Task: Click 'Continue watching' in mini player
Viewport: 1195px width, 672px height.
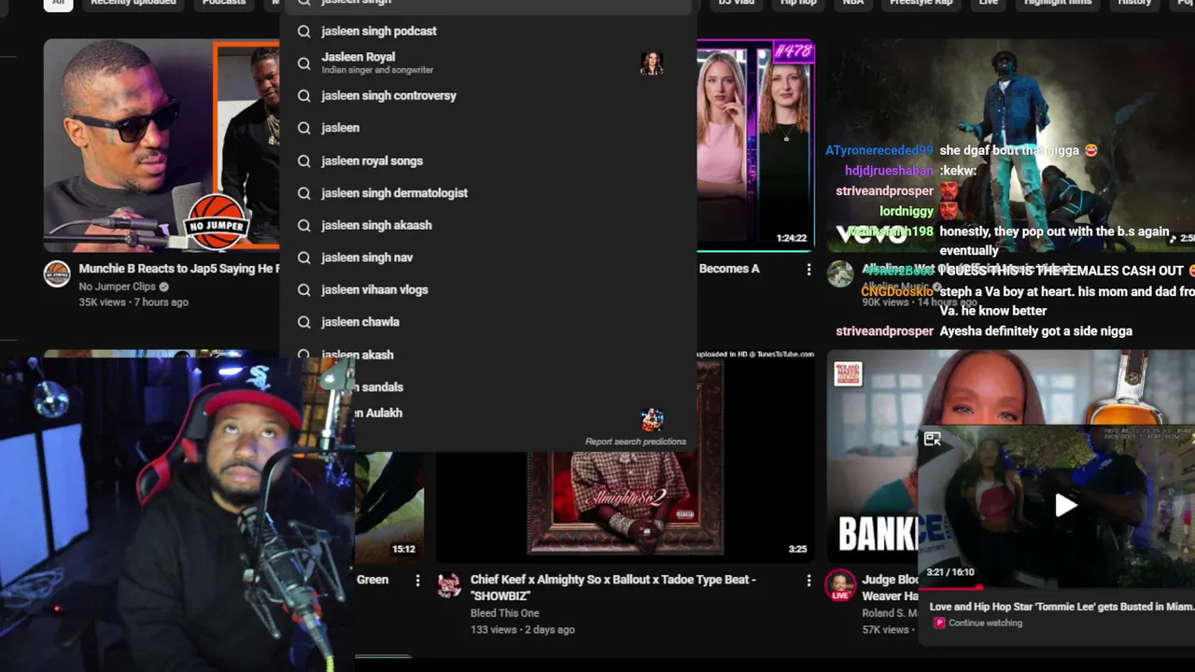Action: coord(985,623)
